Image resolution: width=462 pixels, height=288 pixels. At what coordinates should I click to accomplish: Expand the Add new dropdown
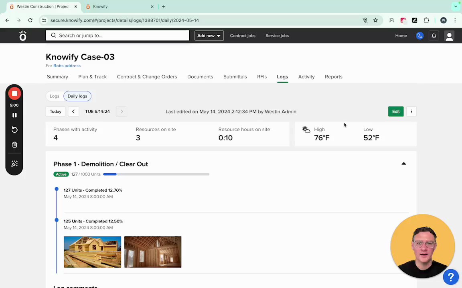tap(209, 36)
